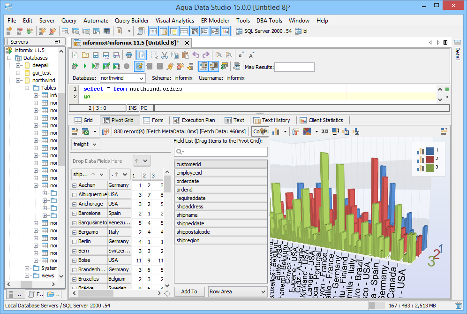
Task: Click the Register Server icon in main toolbar
Action: pyautogui.click(x=9, y=31)
